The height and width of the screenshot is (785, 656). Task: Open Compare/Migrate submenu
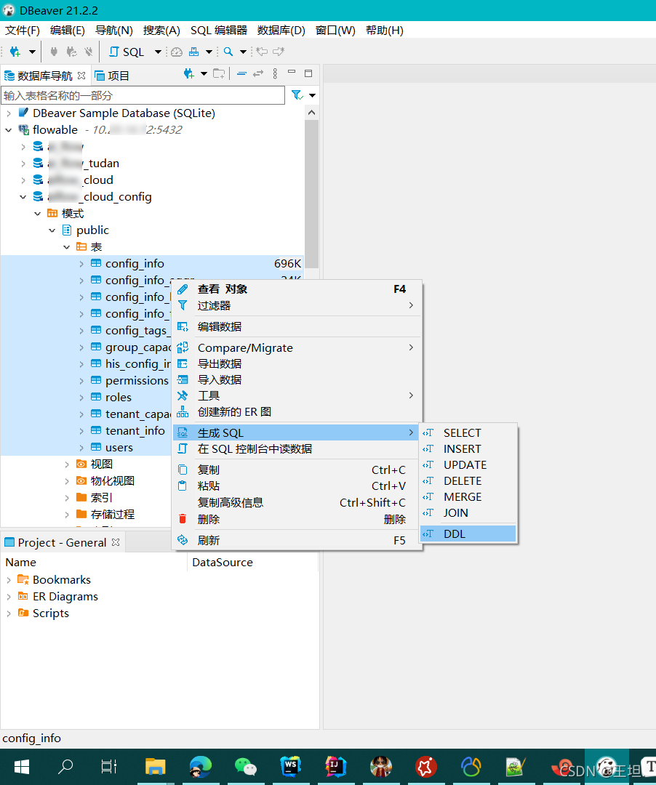pos(297,347)
